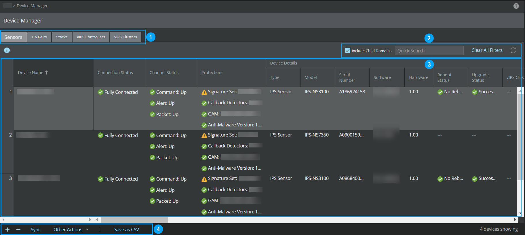Click table vertical scrollbar down arrow
The height and width of the screenshot is (235, 525).
pyautogui.click(x=520, y=214)
